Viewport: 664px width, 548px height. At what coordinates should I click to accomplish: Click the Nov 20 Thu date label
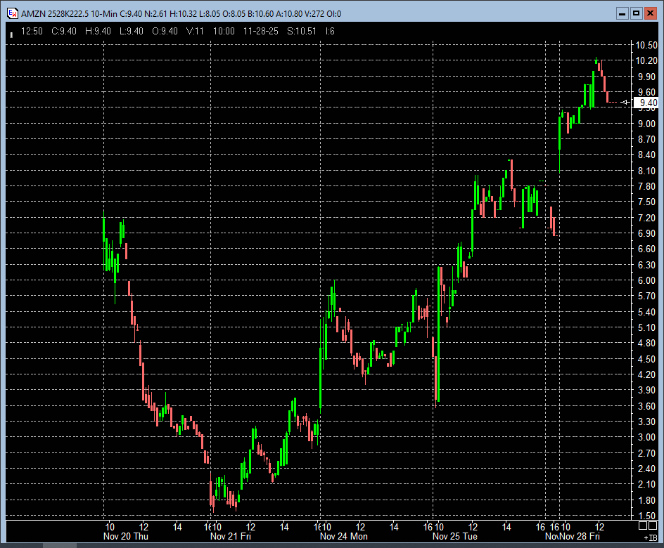(126, 536)
